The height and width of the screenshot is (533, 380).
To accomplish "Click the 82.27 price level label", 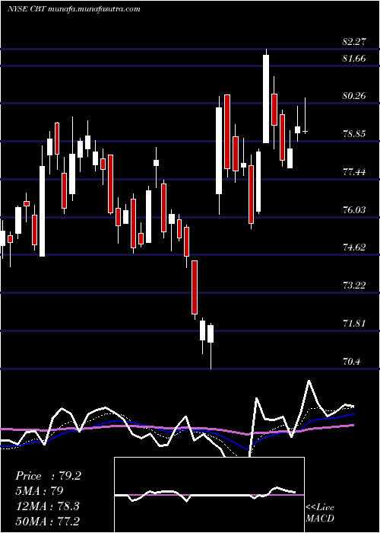I will (354, 42).
